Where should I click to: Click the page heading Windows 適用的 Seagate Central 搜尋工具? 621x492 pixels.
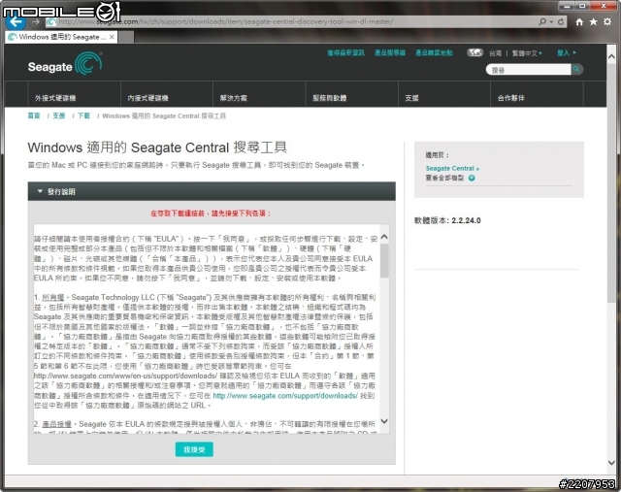click(x=157, y=148)
